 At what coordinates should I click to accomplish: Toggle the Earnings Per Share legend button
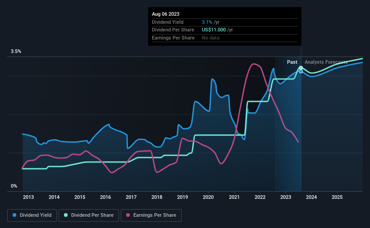(151, 215)
